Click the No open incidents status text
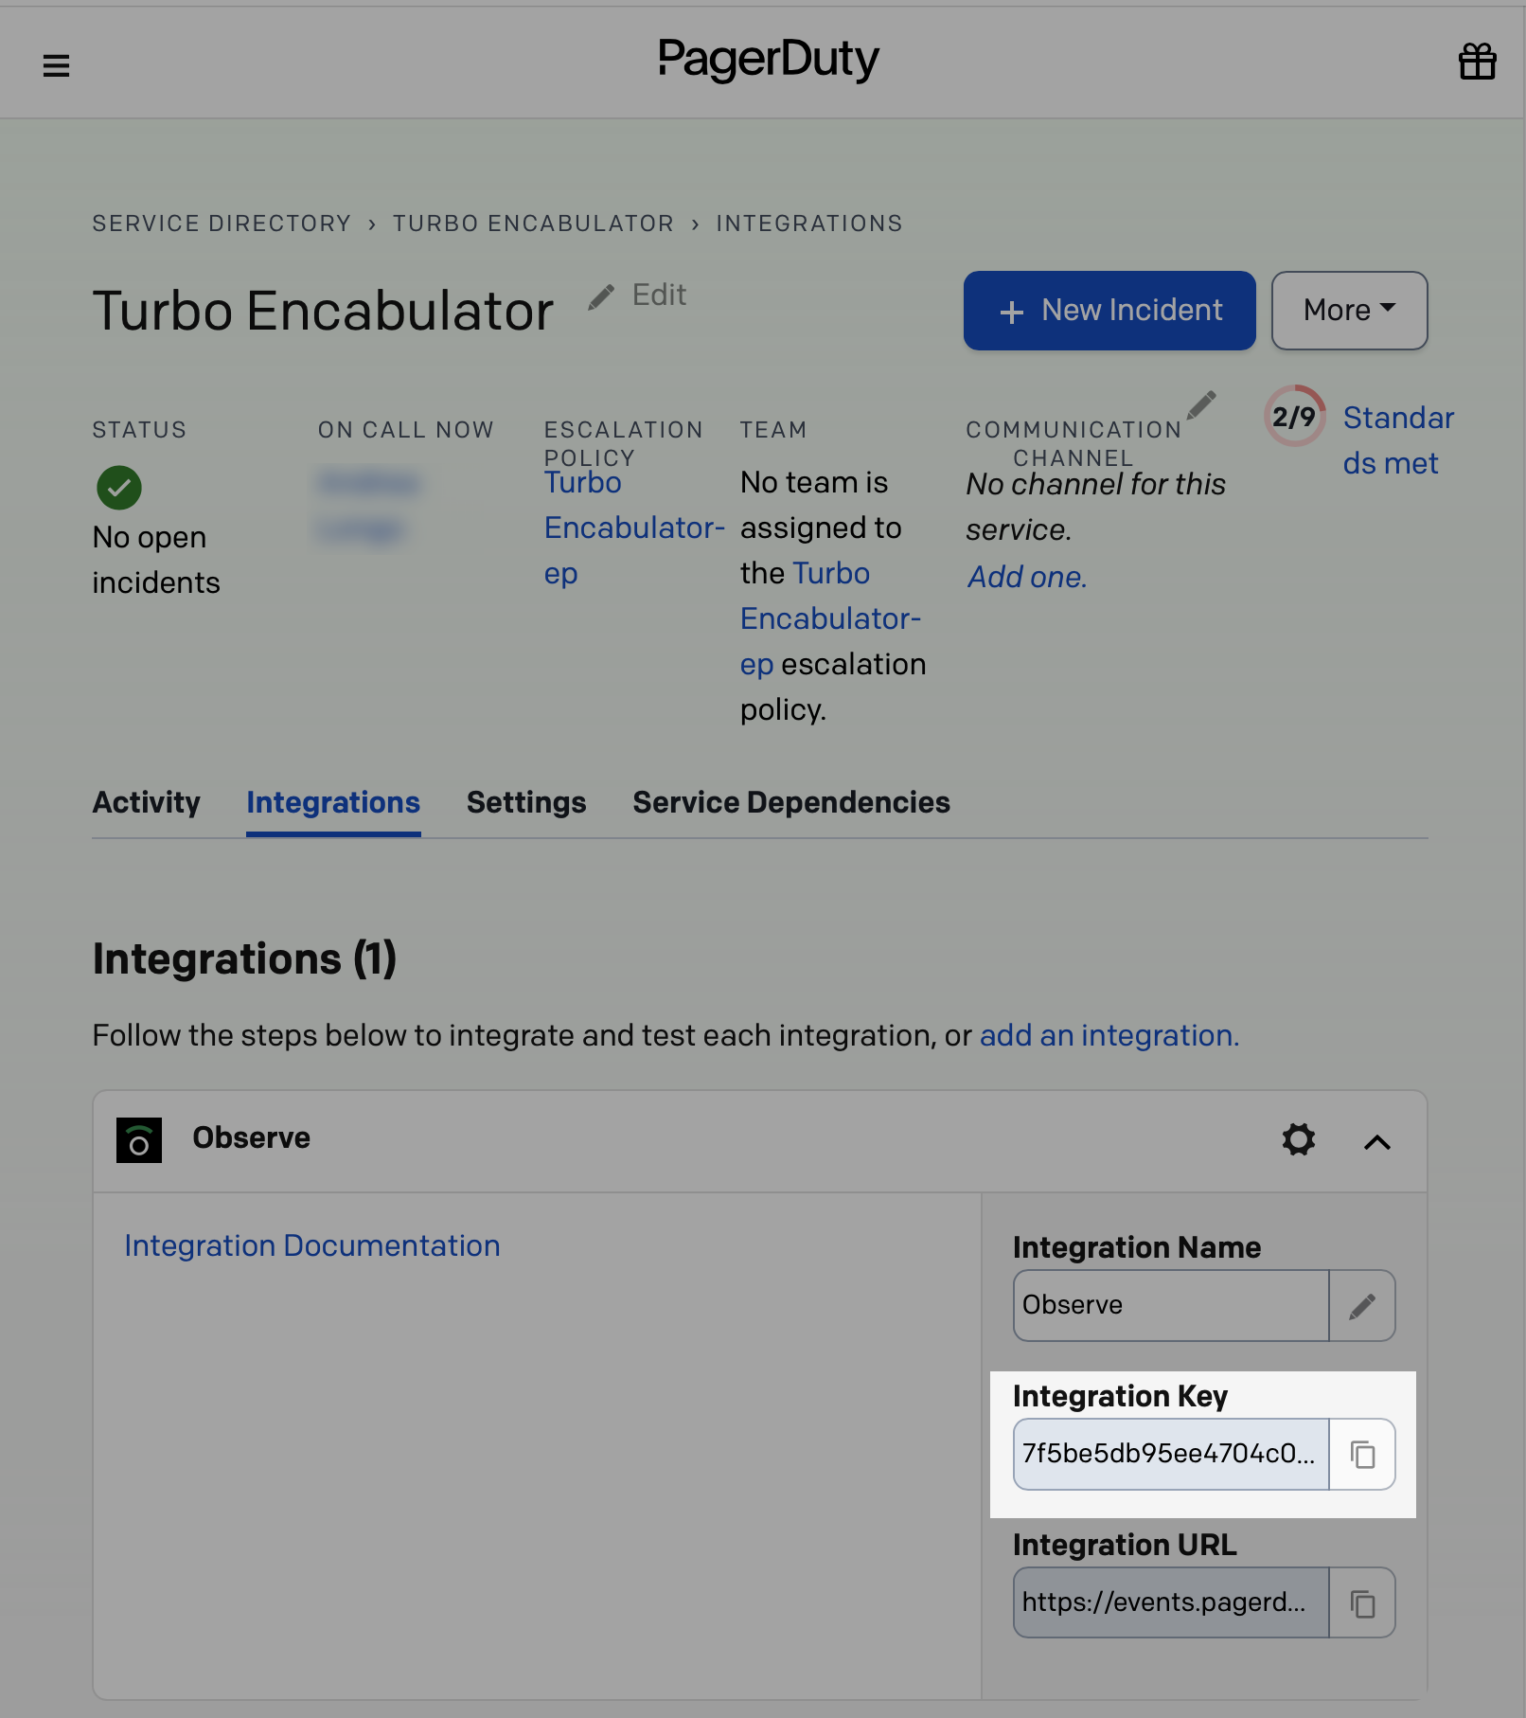 [156, 560]
